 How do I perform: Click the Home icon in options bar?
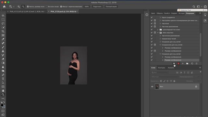4,6
